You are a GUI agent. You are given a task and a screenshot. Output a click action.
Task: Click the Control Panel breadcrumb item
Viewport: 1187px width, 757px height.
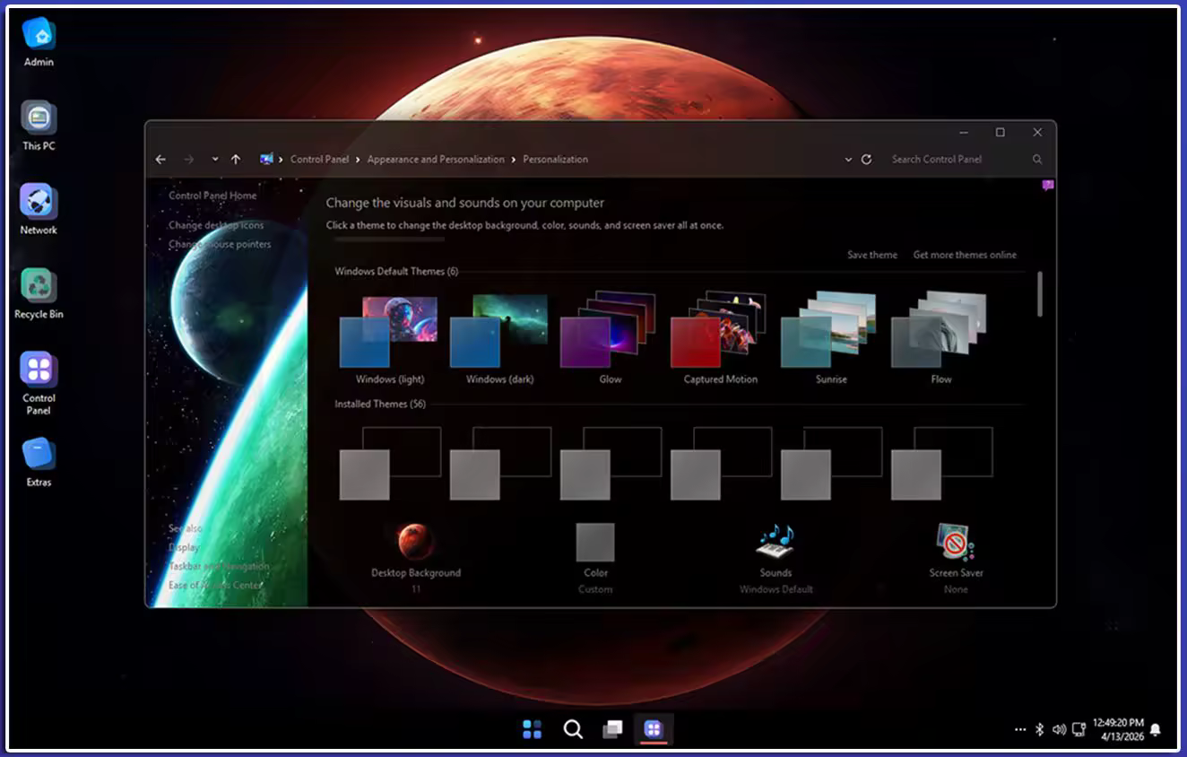pos(319,160)
